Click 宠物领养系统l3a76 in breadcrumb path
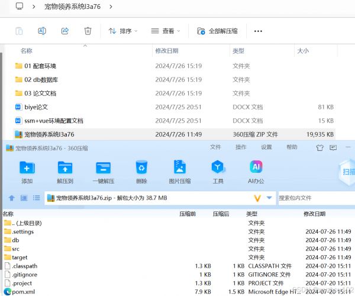 (72, 7)
